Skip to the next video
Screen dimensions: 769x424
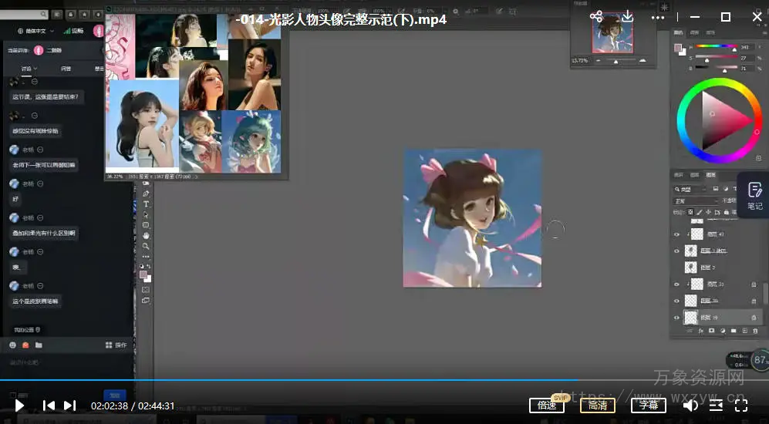pos(69,405)
